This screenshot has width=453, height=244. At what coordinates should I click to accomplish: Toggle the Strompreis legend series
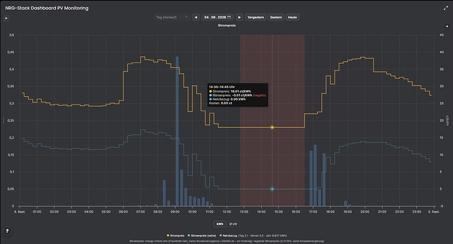(x=175, y=235)
